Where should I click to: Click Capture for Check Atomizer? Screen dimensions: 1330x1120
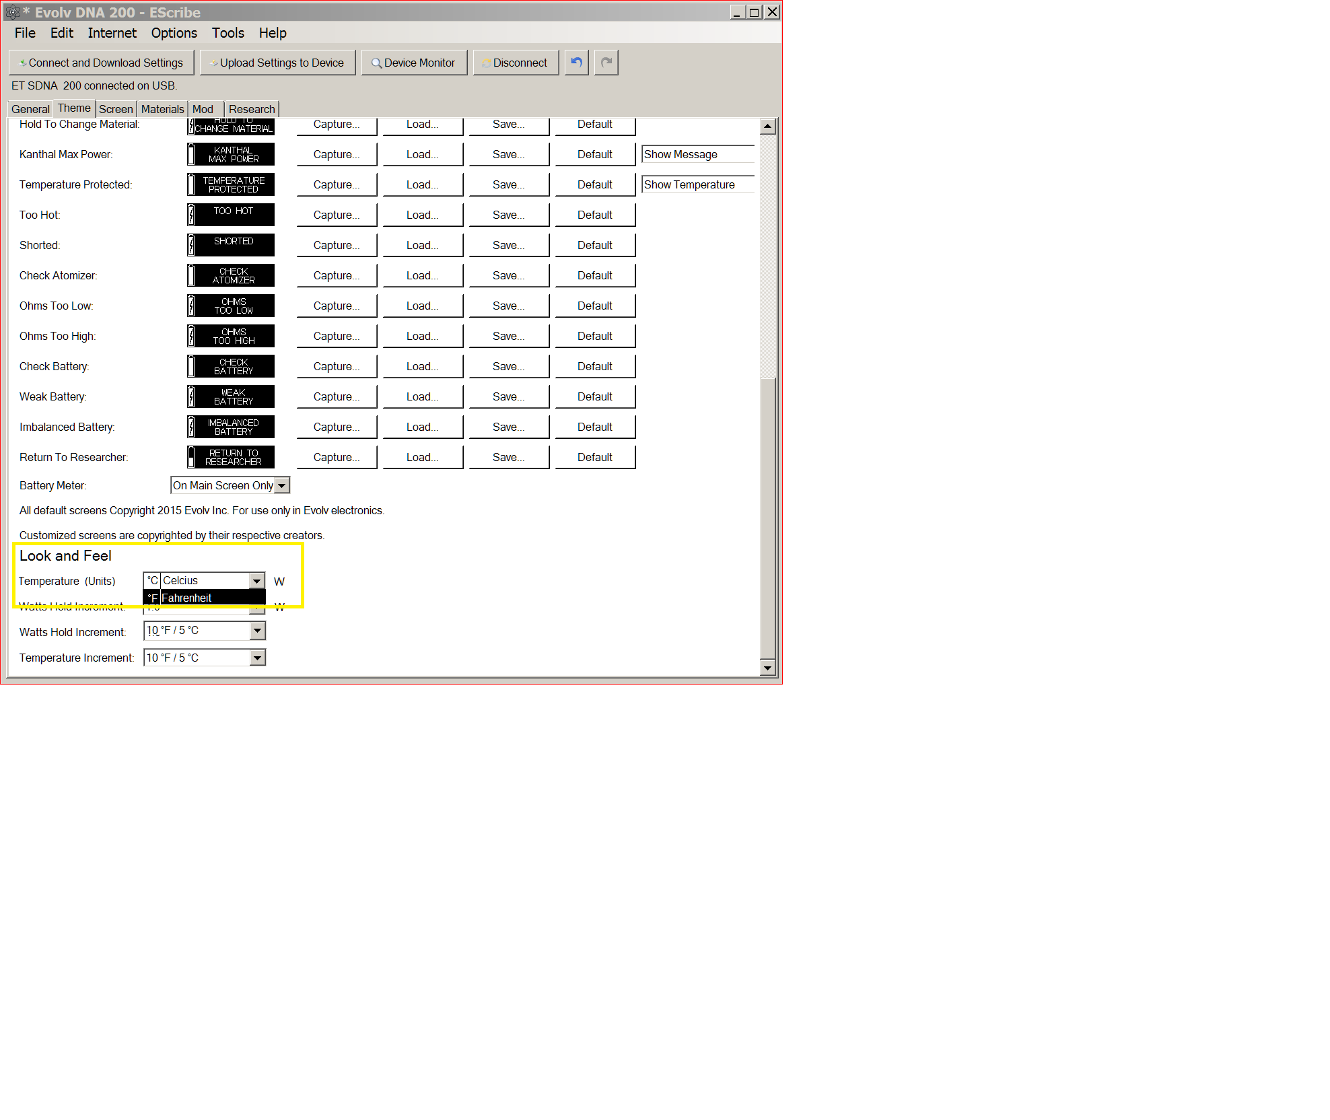pos(337,275)
